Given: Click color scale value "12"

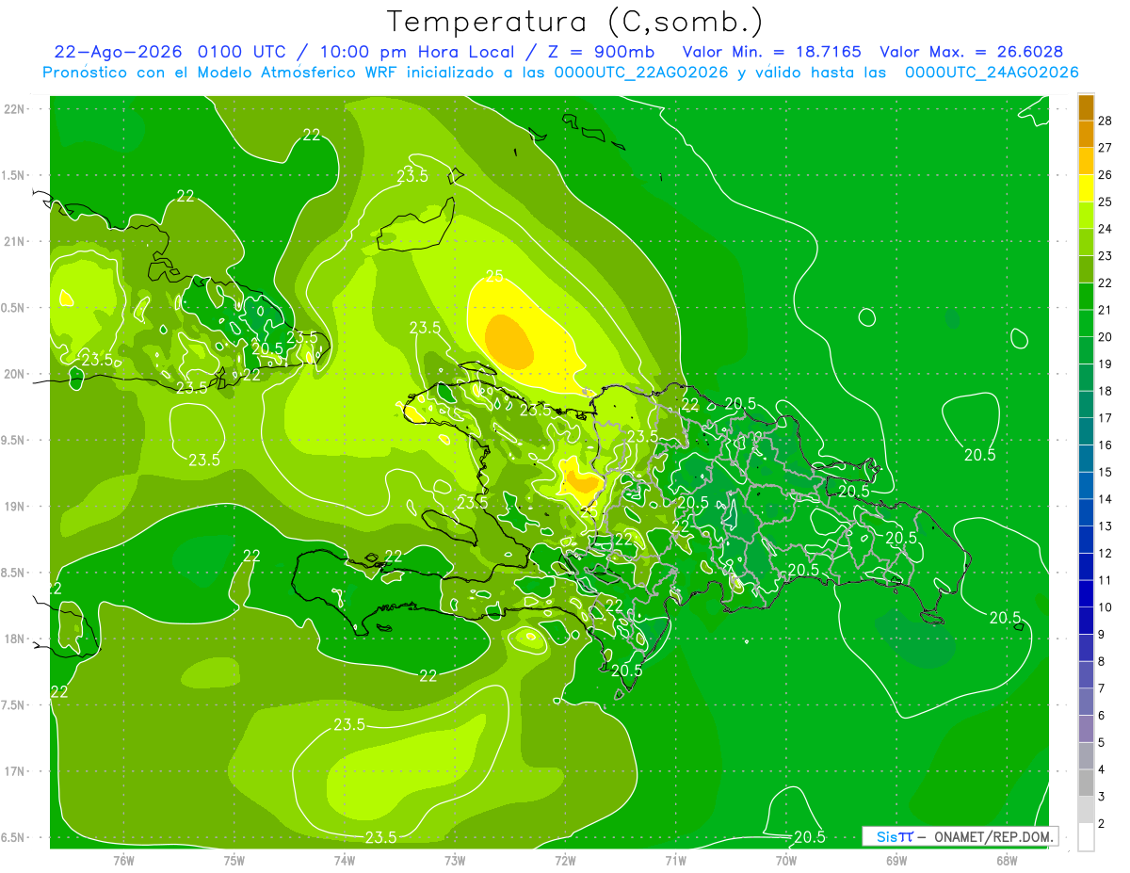Looking at the screenshot, I should [1106, 553].
